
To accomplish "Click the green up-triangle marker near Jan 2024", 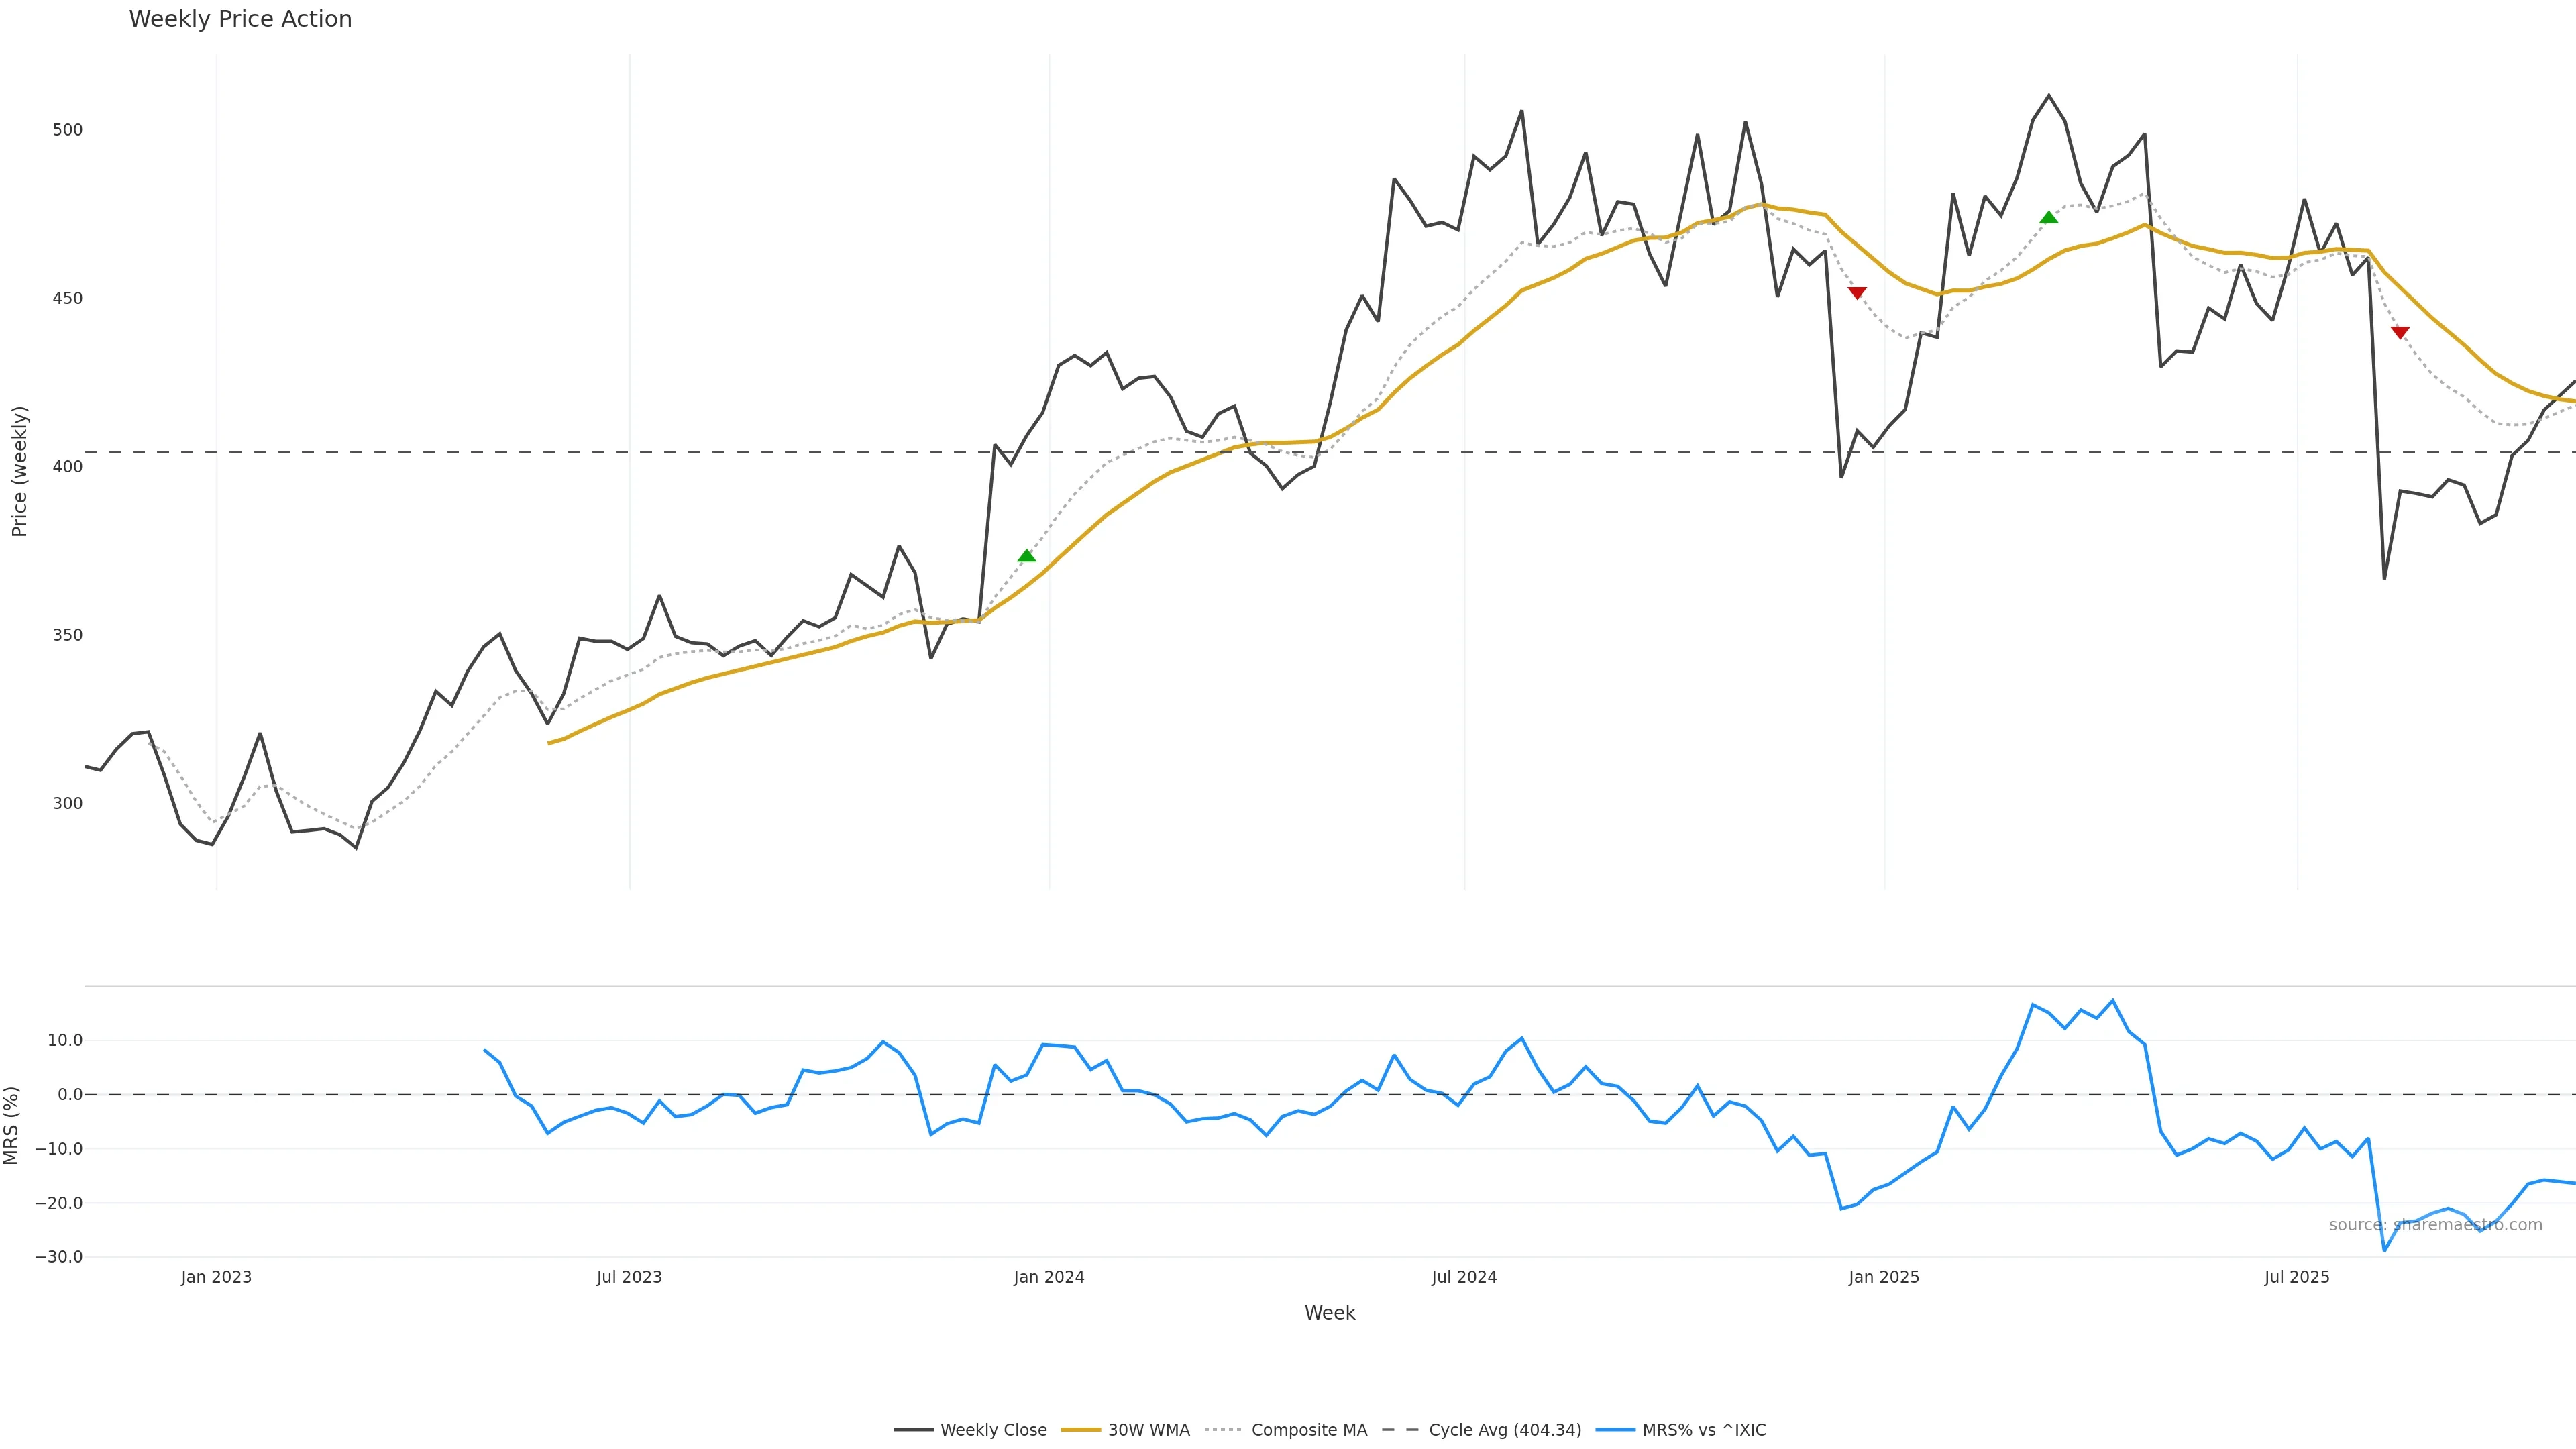I will [1026, 556].
